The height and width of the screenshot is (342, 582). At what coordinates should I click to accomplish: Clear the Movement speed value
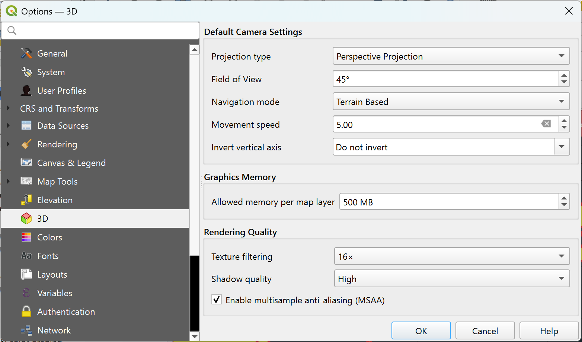546,124
